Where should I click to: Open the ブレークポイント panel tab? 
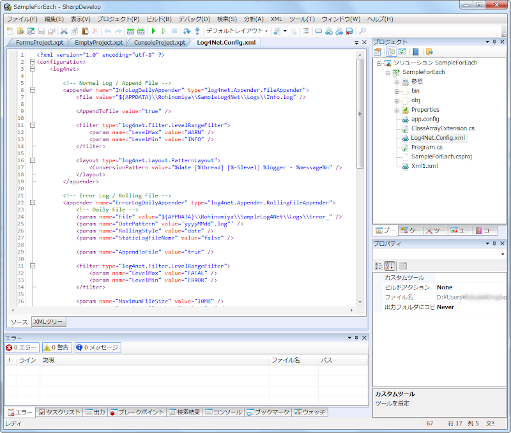click(x=137, y=412)
